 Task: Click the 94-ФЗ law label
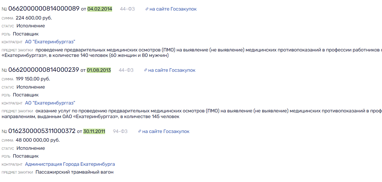[120, 131]
